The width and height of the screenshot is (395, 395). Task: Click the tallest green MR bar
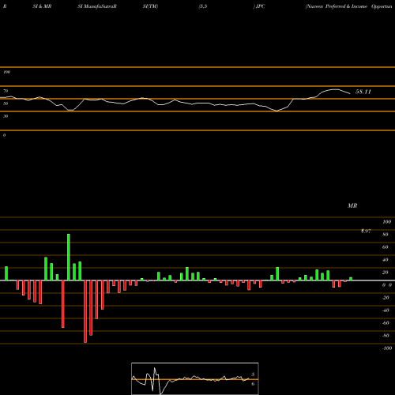pyautogui.click(x=69, y=257)
